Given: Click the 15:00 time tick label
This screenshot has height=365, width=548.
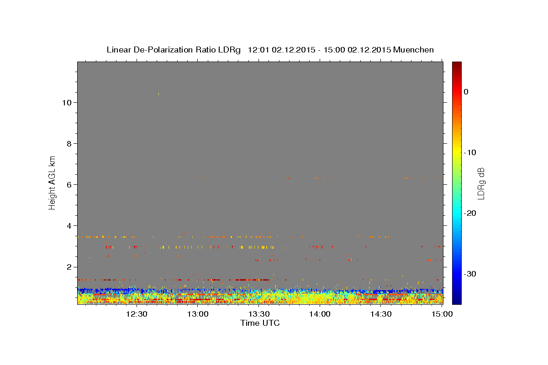Looking at the screenshot, I should tap(442, 314).
